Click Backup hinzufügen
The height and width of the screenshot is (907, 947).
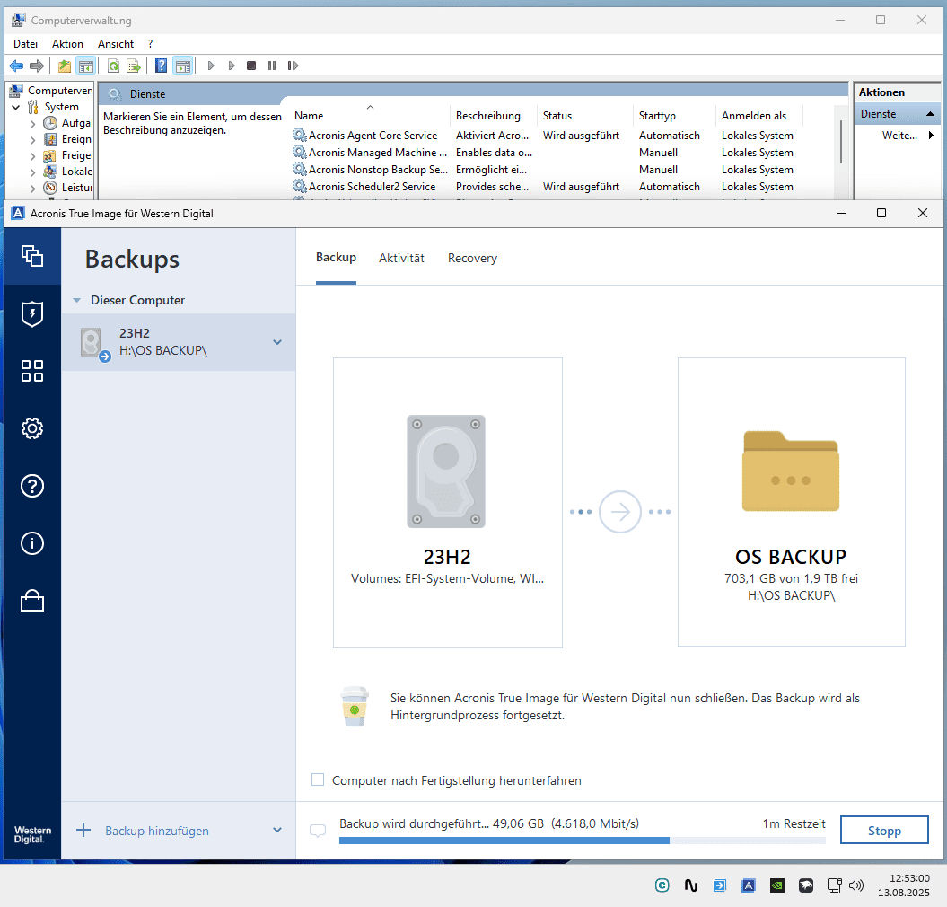click(x=157, y=831)
